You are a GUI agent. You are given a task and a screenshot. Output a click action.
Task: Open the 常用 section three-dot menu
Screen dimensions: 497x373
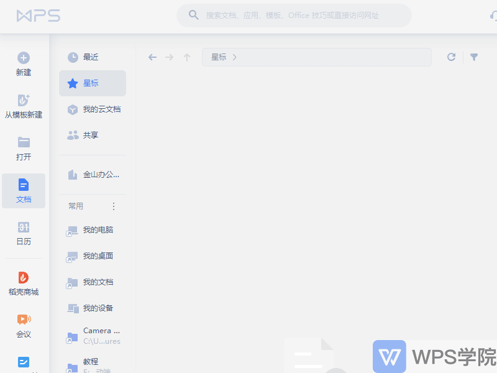(x=113, y=206)
